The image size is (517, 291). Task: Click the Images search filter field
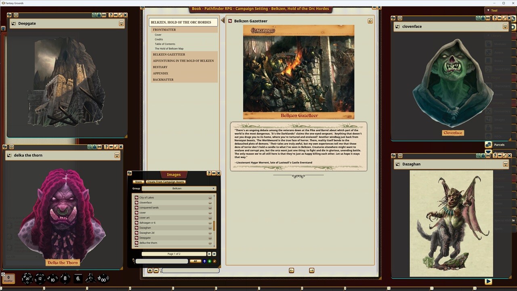(162, 261)
